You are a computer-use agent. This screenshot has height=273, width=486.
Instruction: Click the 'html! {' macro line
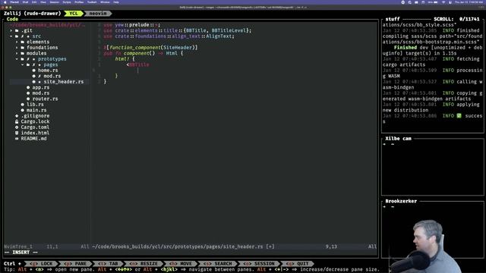125,59
